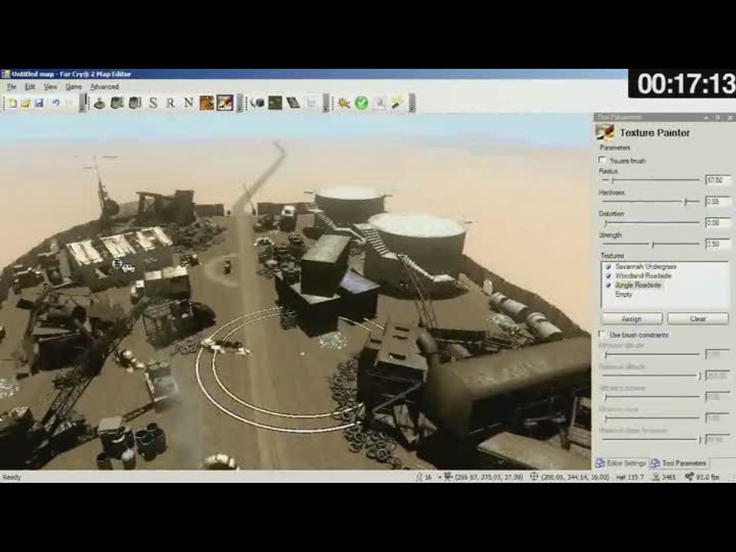Viewport: 736px width, 552px height.
Task: Open the first toolbar overflow arrow
Action: click(x=83, y=103)
